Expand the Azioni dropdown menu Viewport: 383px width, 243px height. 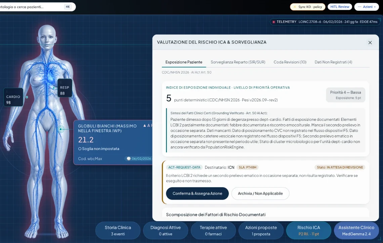367,7
